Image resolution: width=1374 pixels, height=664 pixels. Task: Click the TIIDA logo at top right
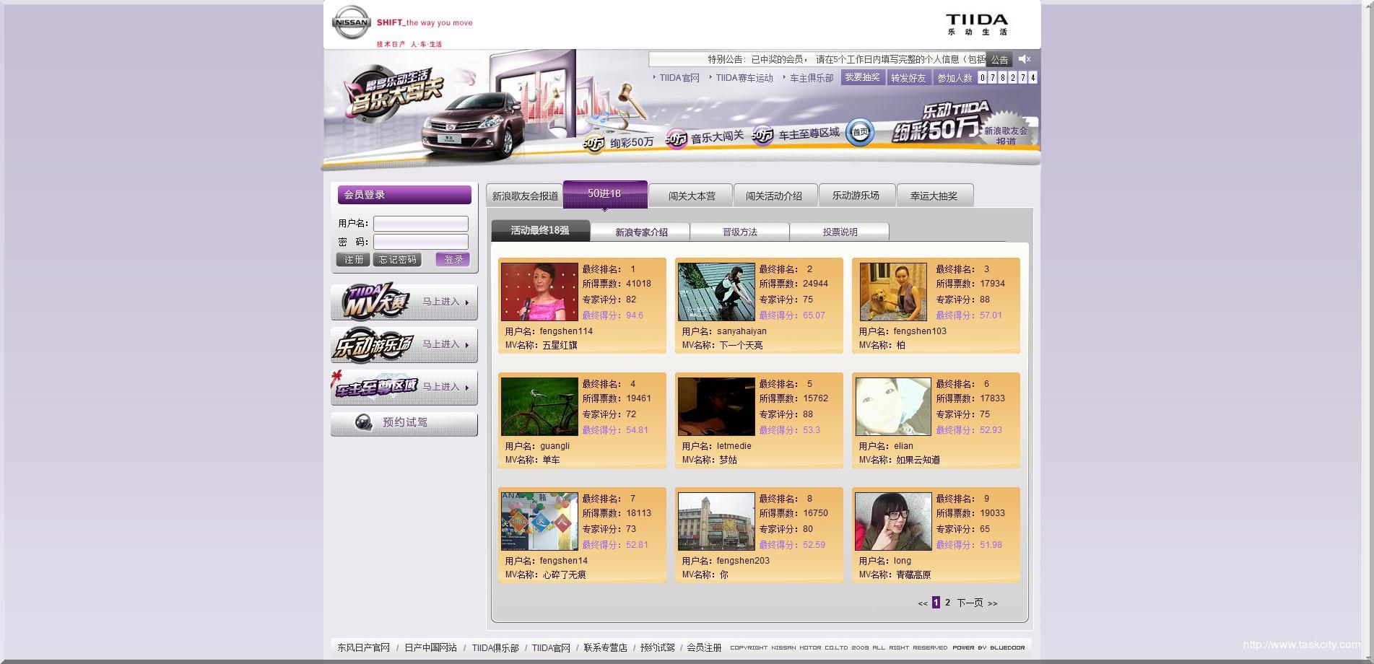click(977, 24)
